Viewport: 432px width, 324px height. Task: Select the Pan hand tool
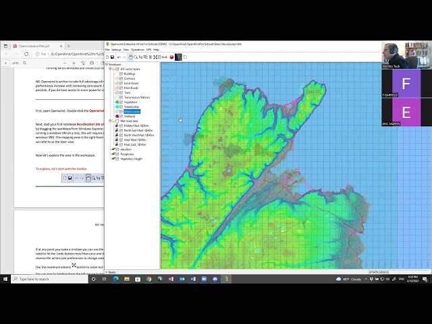click(130, 57)
